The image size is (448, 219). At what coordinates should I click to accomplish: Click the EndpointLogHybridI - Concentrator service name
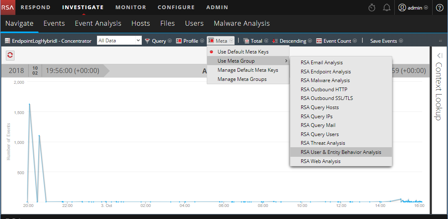coord(52,41)
